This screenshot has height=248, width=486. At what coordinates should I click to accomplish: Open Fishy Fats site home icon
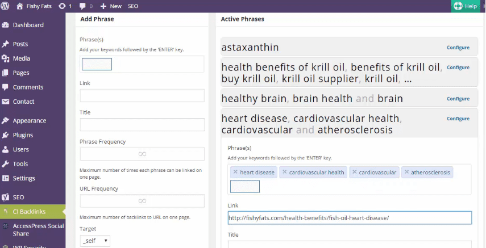(x=20, y=6)
